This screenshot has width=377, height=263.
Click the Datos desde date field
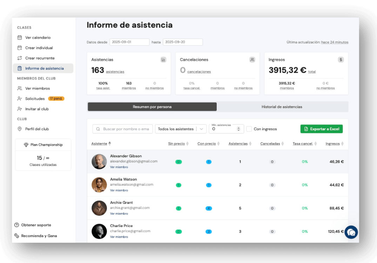[x=129, y=42]
